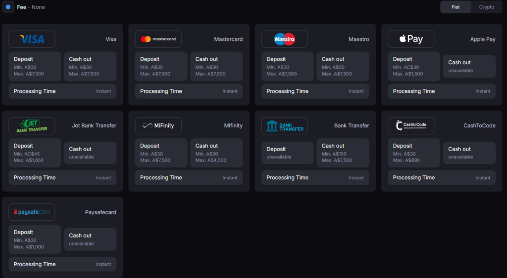Click the CashToCode Processing Time row
Screen dimensions: 507x278
point(442,178)
